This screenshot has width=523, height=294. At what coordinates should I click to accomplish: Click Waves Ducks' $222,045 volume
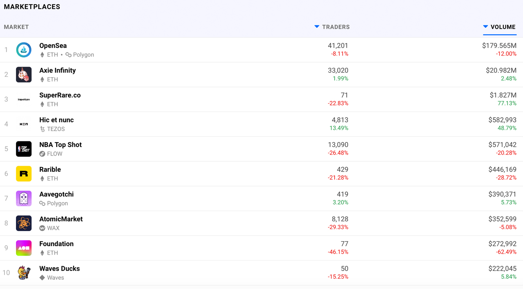(x=503, y=269)
